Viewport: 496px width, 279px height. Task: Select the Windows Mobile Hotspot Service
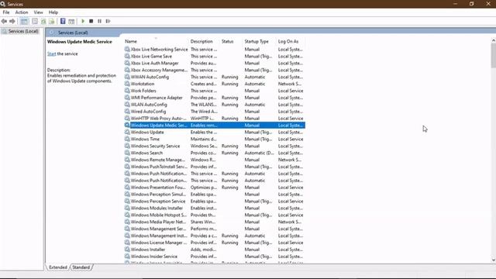[215, 215]
